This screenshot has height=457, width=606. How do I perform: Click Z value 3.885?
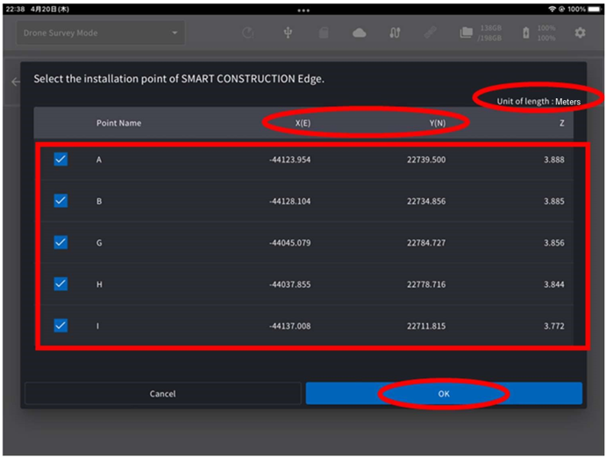(x=554, y=201)
